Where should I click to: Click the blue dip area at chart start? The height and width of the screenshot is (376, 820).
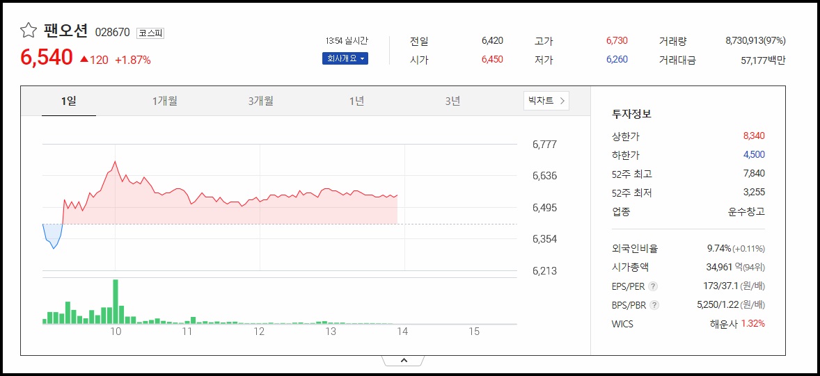(52, 235)
